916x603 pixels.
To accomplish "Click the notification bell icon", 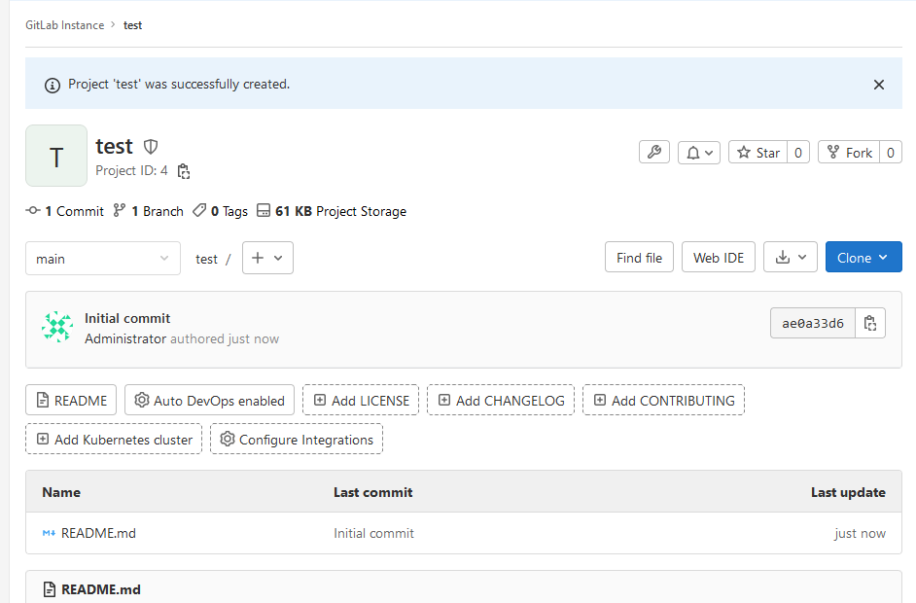I will pos(693,152).
